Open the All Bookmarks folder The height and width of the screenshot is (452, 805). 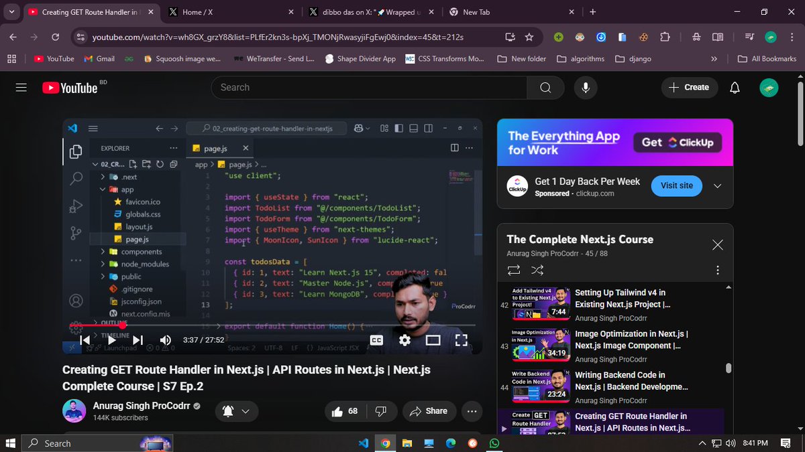point(767,59)
